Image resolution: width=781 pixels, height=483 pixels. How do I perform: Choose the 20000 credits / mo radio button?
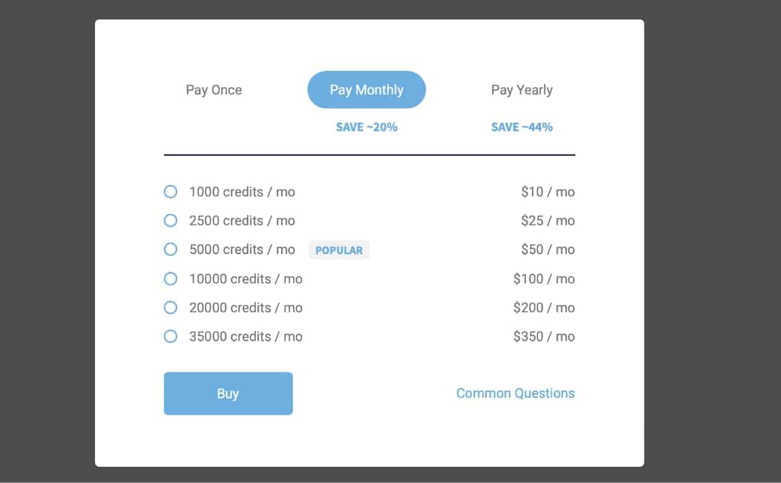pos(171,307)
